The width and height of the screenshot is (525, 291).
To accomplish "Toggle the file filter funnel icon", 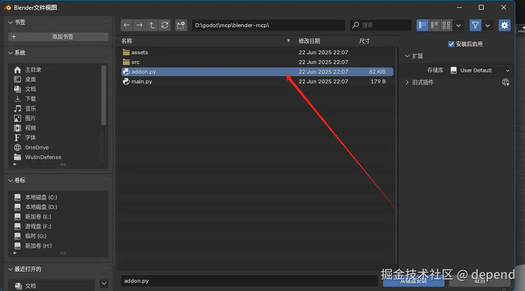I will click(x=475, y=25).
